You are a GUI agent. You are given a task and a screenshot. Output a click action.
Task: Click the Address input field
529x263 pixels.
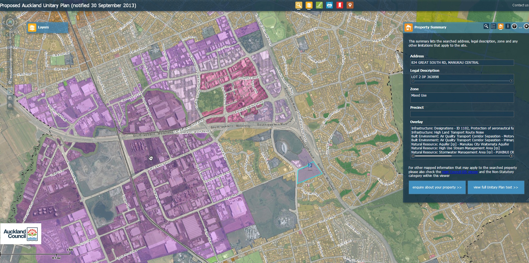click(x=462, y=63)
